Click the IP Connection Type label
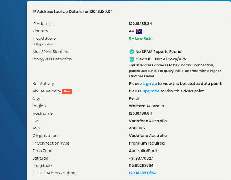 51,143
